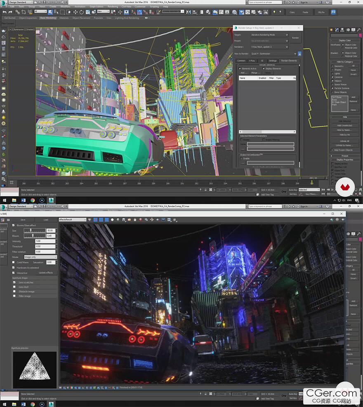Show red channel in the frame buffer
The image size is (363, 407).
coord(95,220)
